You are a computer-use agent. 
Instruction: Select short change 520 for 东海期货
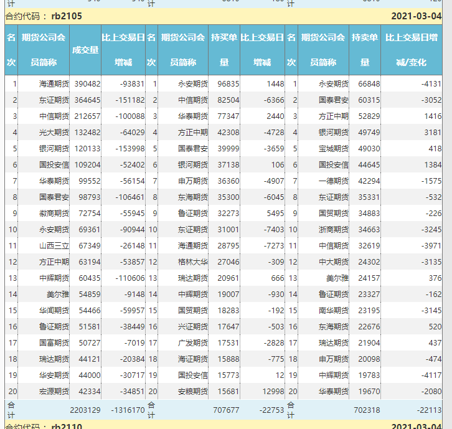tap(435, 327)
